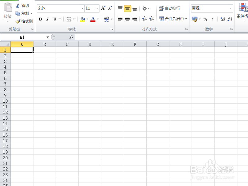Click the active cell A1
The image size is (248, 186).
click(22, 50)
